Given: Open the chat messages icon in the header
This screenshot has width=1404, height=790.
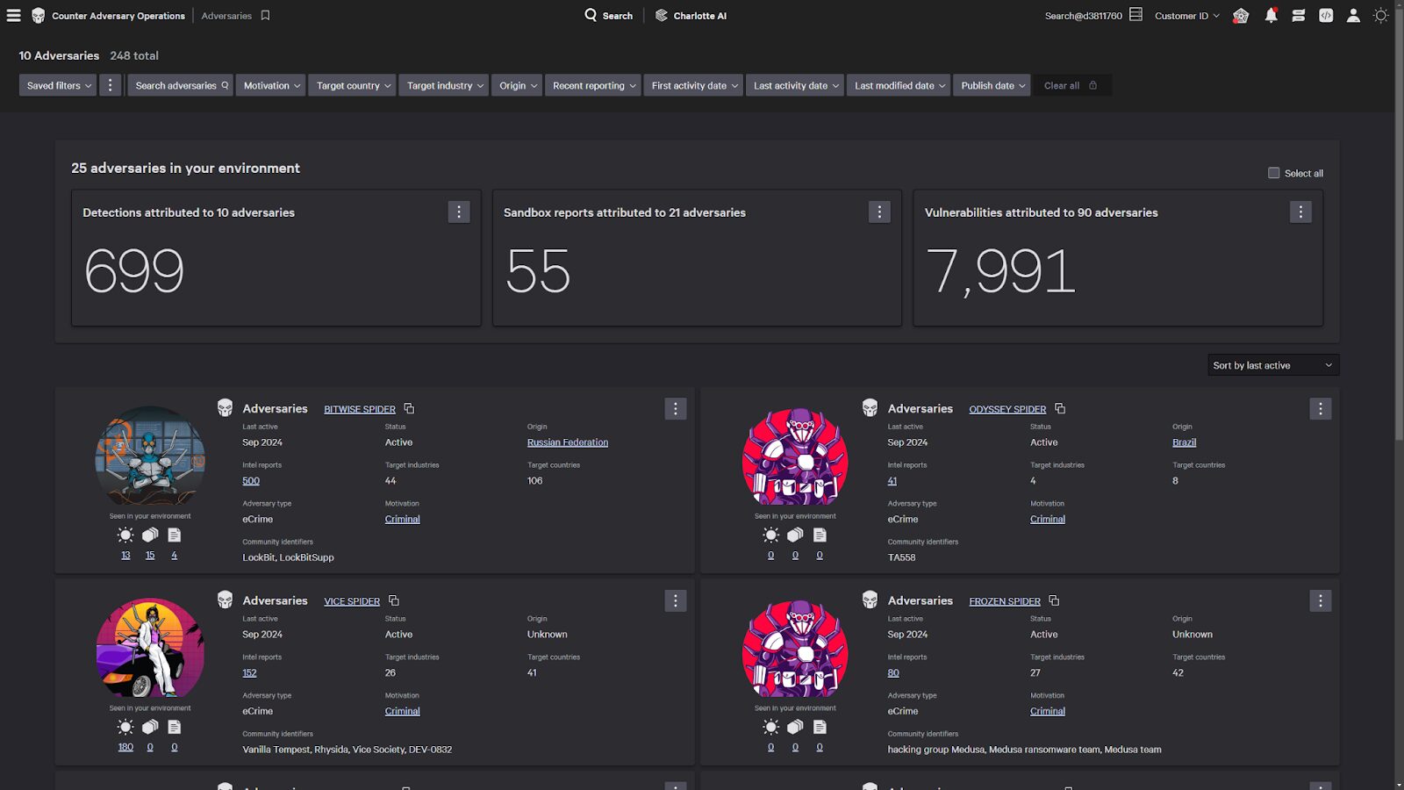Looking at the screenshot, I should (1297, 15).
